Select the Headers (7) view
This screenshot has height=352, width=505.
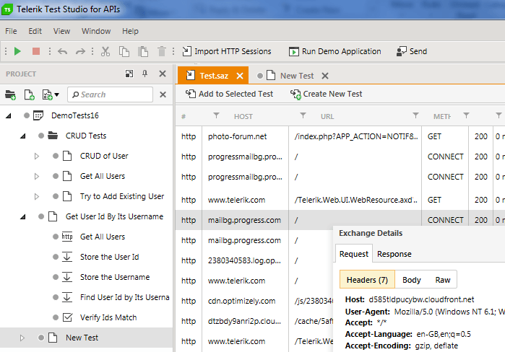click(x=367, y=280)
